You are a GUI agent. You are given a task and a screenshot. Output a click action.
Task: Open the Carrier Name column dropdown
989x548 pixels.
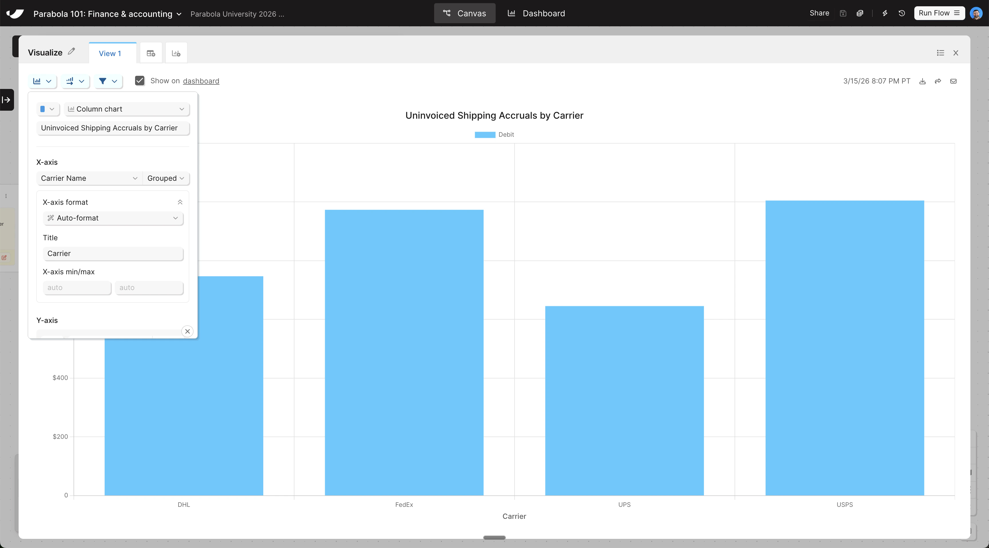(89, 178)
